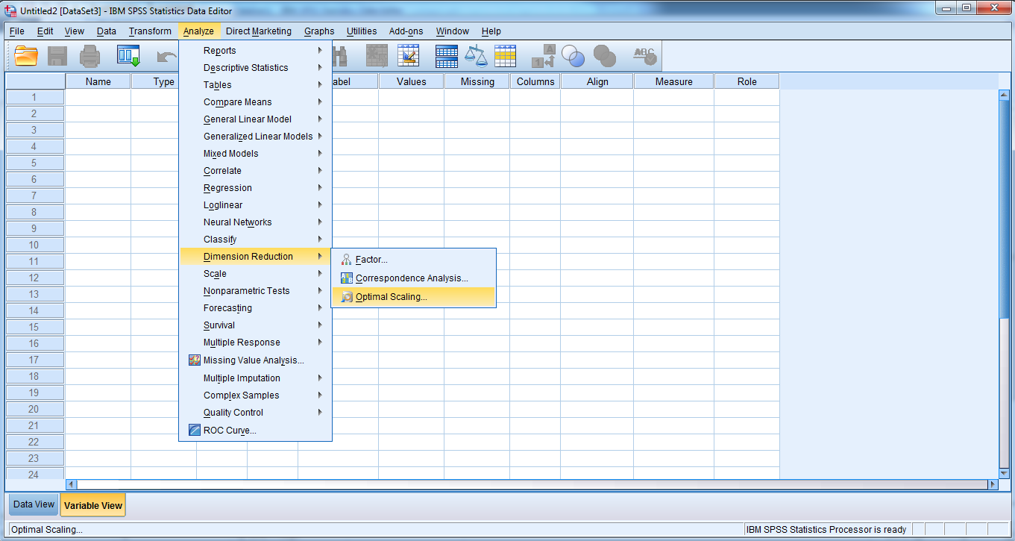Click the Missing column header

point(477,81)
